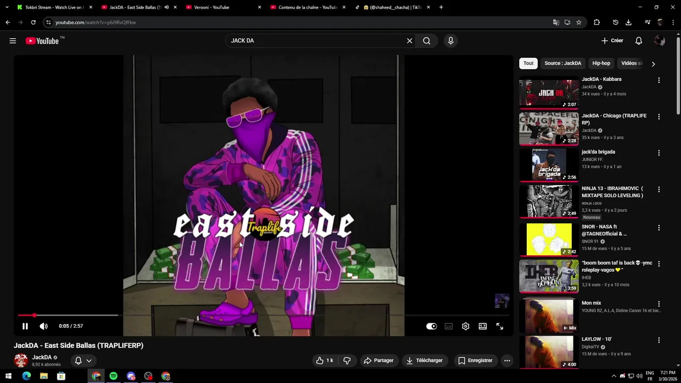The image size is (681, 383).
Task: Bookmark this page with the star
Action: click(579, 22)
